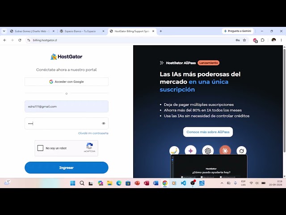Open Chrome's three-dot menu
This screenshot has height=215, width=286.
[281, 40]
